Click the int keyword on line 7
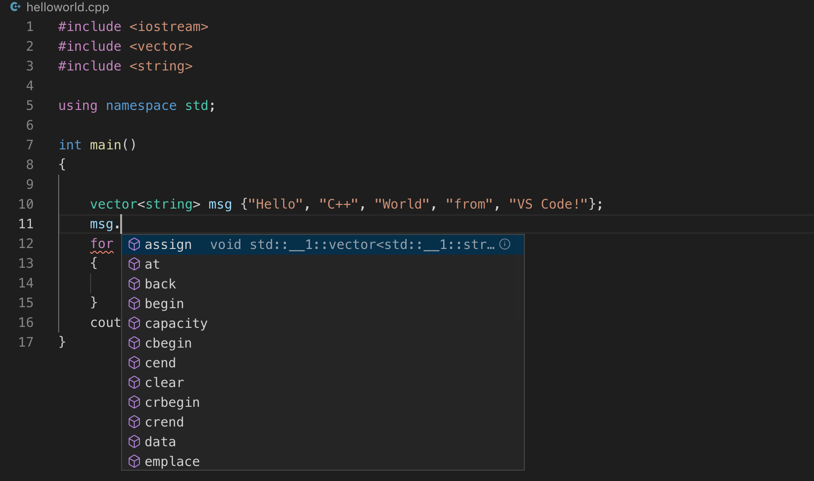This screenshot has width=814, height=481. click(x=70, y=145)
